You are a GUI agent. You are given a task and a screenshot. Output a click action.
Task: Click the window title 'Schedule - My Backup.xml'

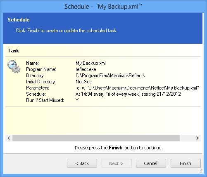point(103,7)
